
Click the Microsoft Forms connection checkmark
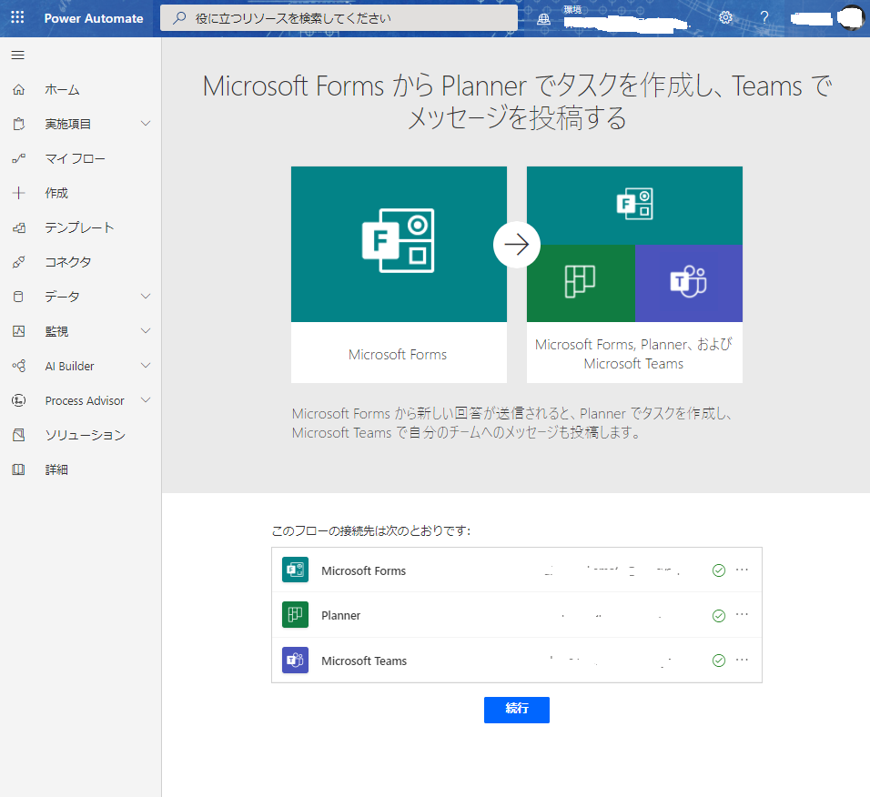point(719,570)
